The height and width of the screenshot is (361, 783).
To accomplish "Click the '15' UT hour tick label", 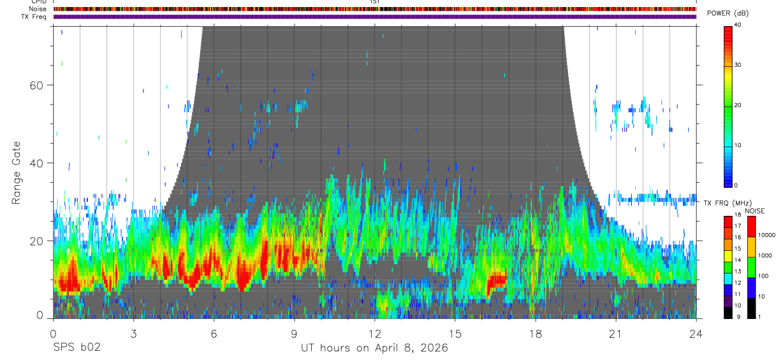I will click(455, 334).
